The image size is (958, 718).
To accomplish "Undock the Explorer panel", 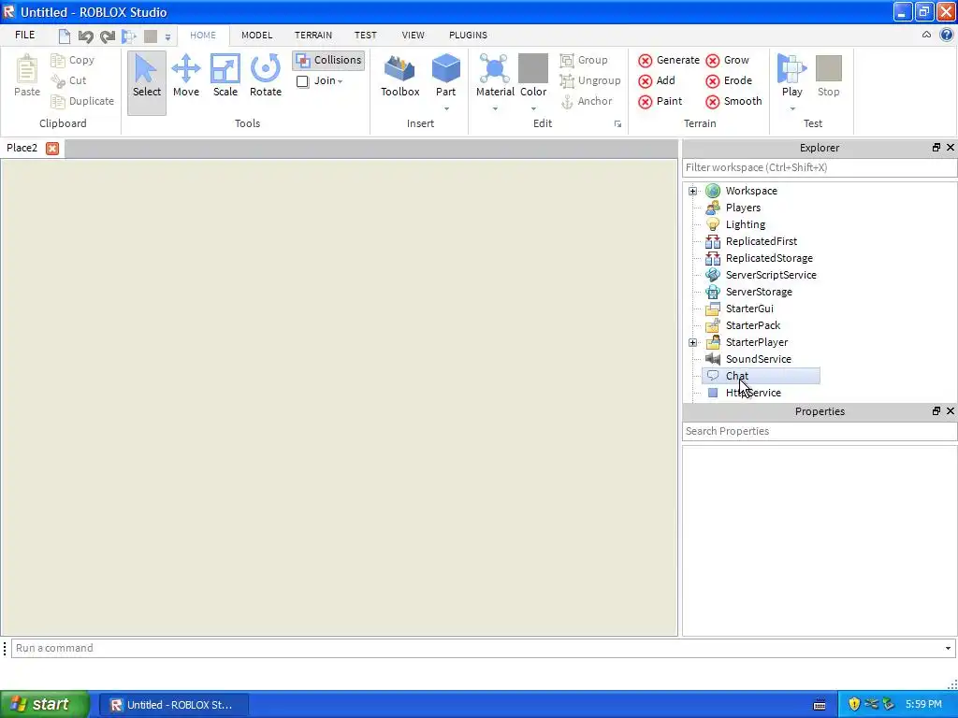I will coord(936,148).
